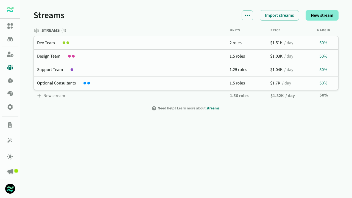Viewport: 352px width, 198px height.
Task: Open the Optional Consultants stream
Action: tap(56, 83)
